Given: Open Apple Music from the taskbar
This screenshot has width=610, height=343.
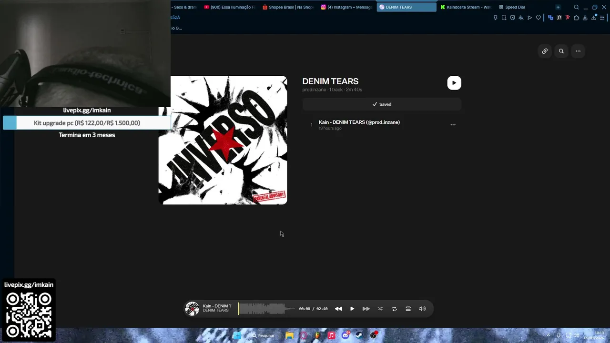Looking at the screenshot, I should tap(331, 335).
